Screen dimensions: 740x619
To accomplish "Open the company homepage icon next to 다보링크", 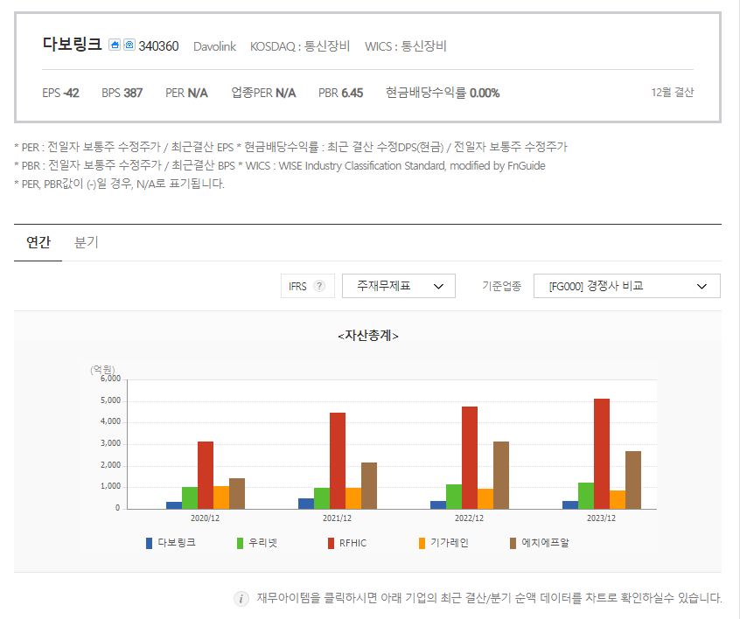I will tap(115, 45).
